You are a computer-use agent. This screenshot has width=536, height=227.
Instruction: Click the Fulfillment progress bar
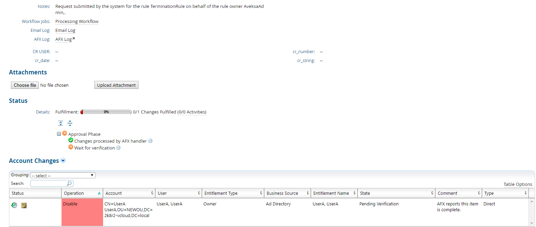tap(107, 112)
